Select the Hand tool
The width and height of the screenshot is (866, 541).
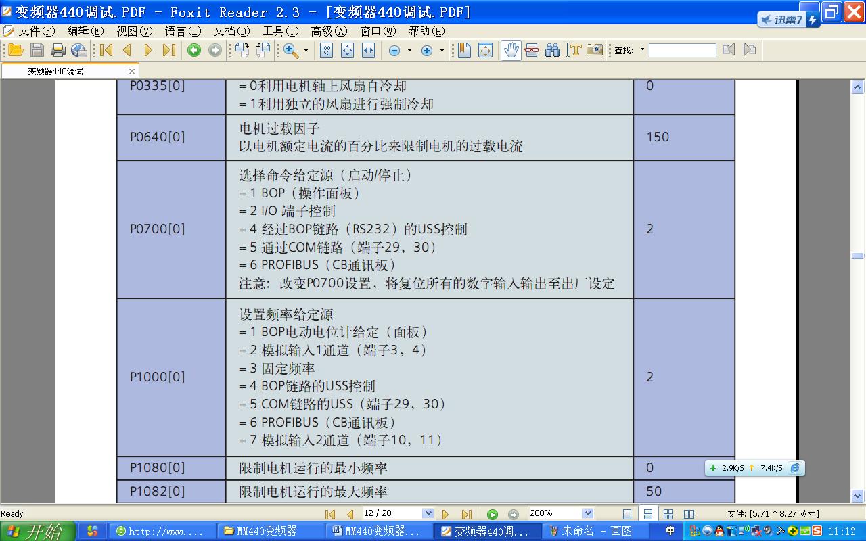point(511,50)
